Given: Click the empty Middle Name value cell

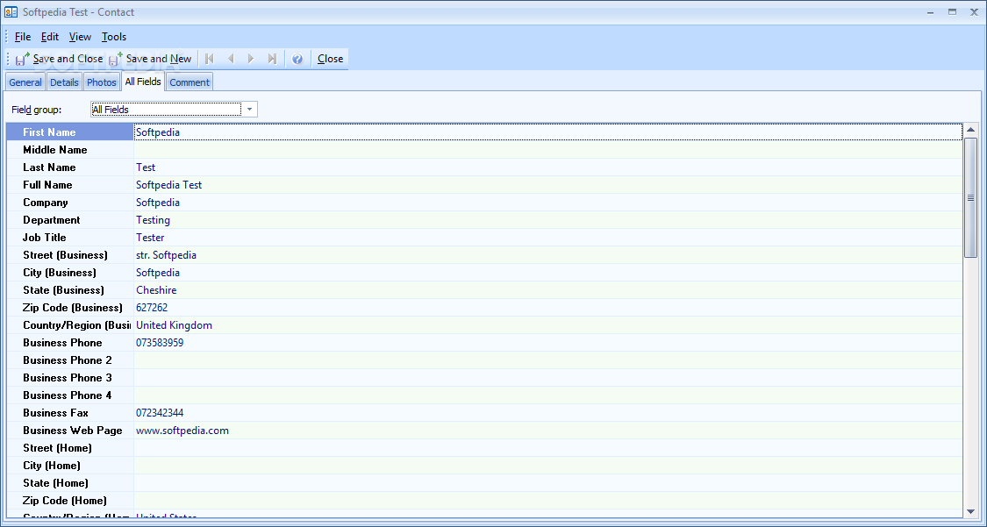Looking at the screenshot, I should coord(547,150).
